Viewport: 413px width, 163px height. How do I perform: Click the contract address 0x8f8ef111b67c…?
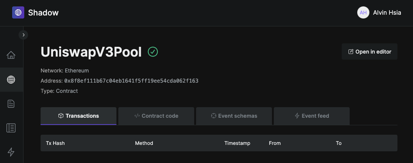[131, 81]
